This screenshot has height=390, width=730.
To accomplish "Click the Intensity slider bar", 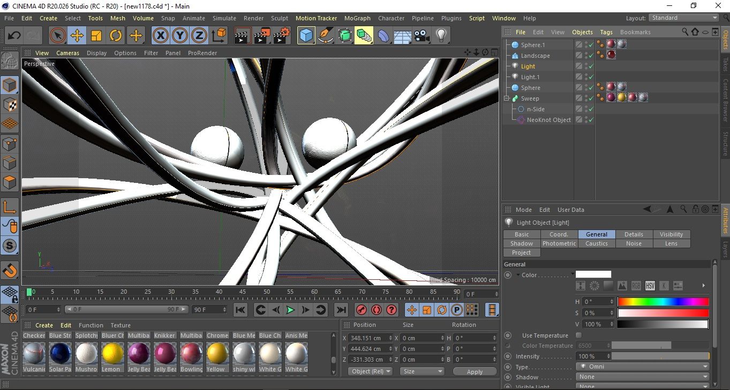I will (x=660, y=356).
